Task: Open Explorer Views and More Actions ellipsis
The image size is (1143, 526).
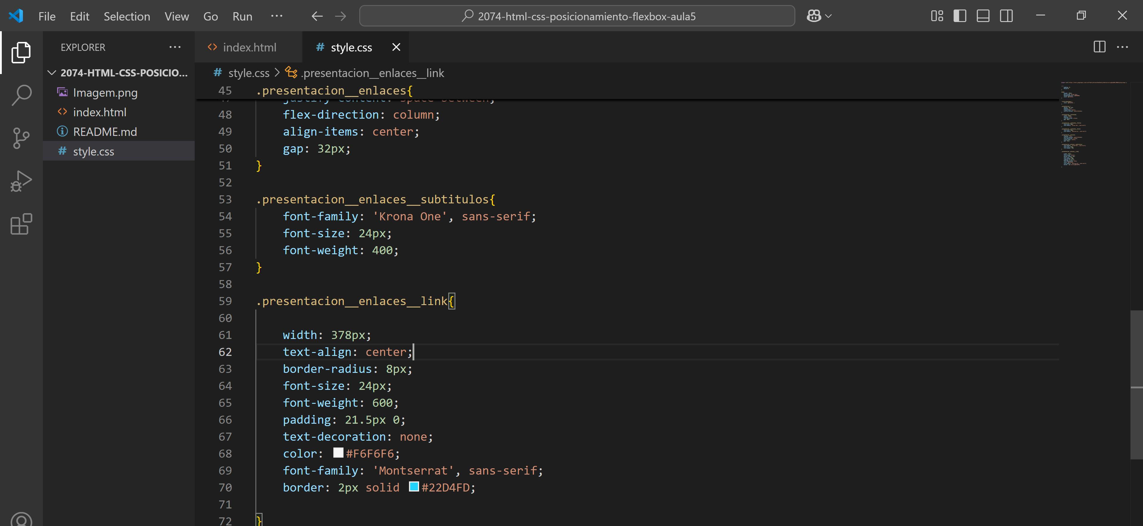Action: pos(175,47)
